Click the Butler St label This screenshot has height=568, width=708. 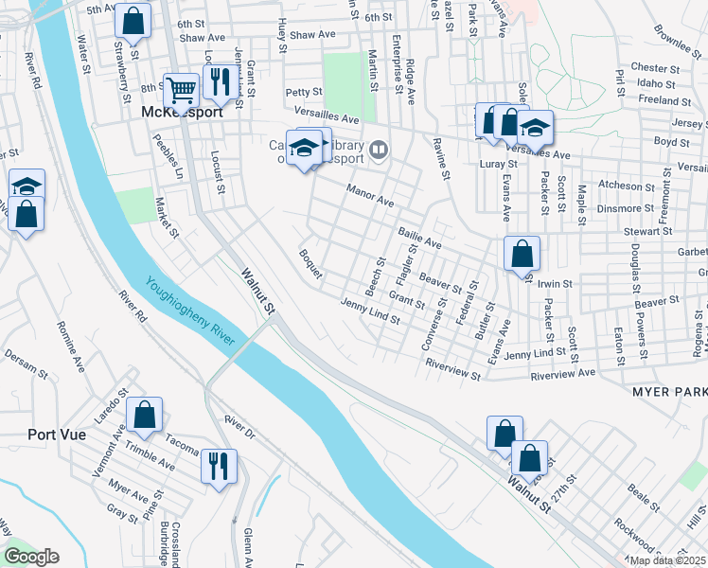click(x=486, y=321)
